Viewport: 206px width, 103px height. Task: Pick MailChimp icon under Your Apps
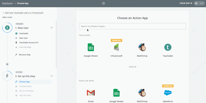pyautogui.click(x=142, y=47)
